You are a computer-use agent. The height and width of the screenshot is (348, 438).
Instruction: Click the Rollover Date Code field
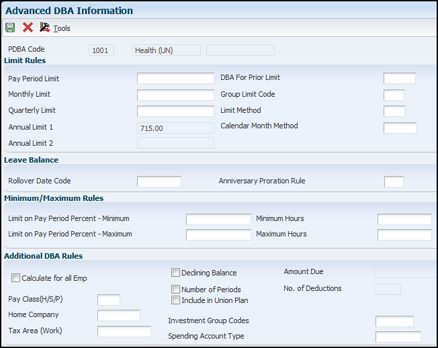coord(159,181)
